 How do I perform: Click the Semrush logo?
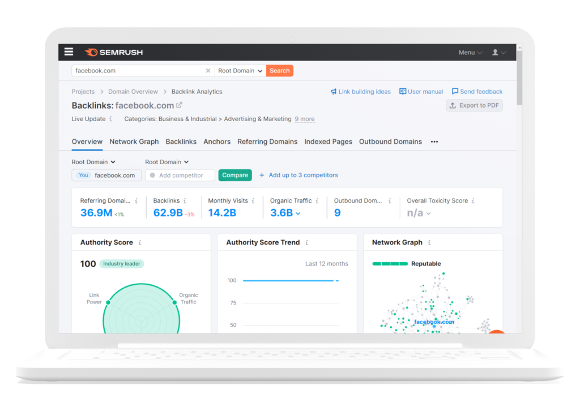point(114,53)
